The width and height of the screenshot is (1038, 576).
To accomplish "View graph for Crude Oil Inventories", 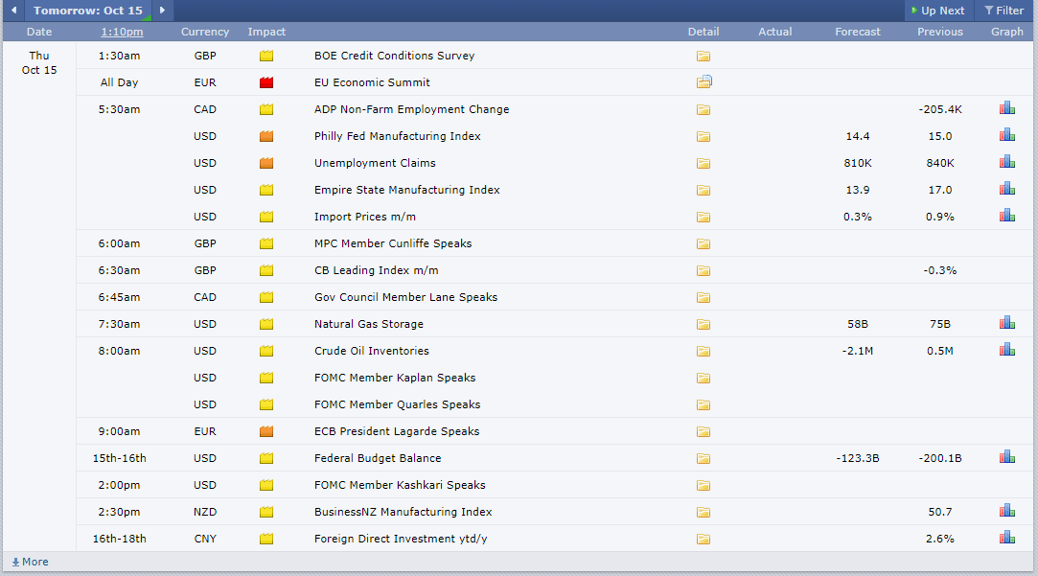I will pos(1006,350).
